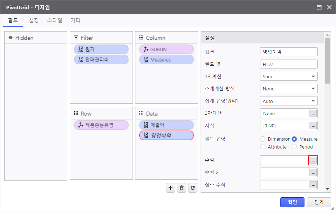Select the Attribute field type

tap(263, 147)
